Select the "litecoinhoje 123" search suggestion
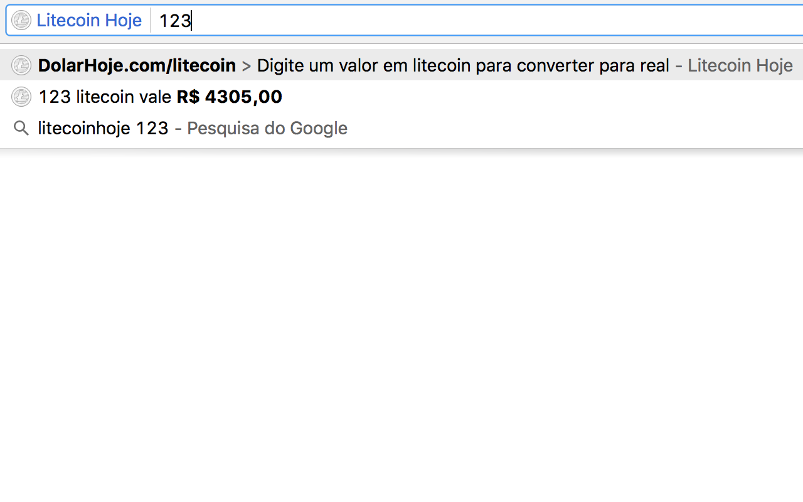Image resolution: width=803 pixels, height=502 pixels. (104, 128)
